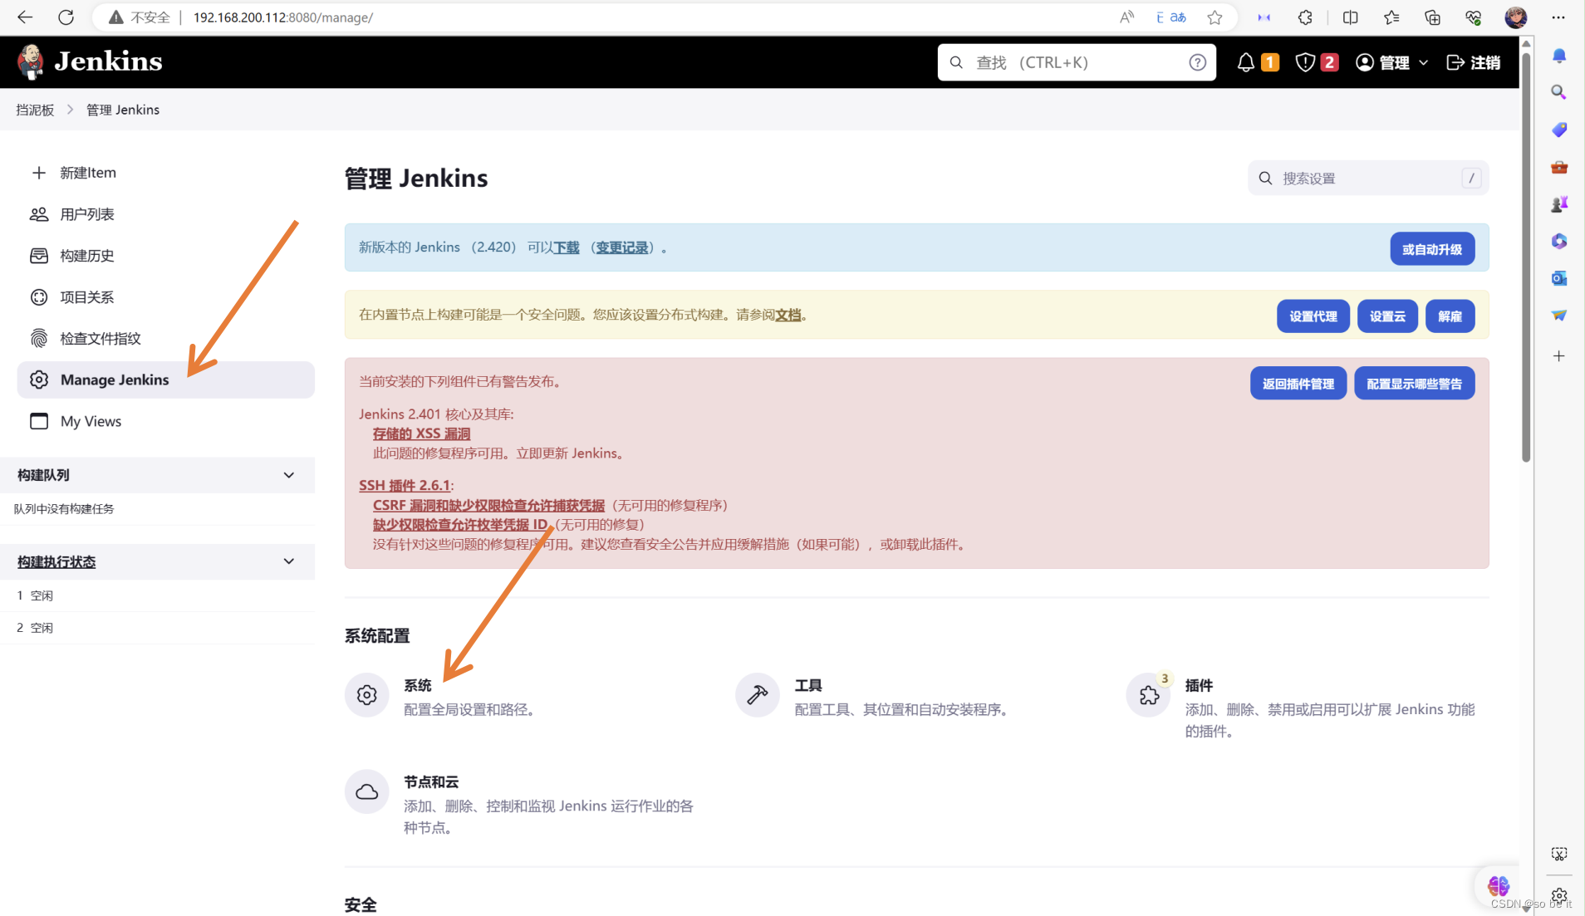Screen dimensions: 1585x916
Task: Open the browser split screen icon
Action: click(1351, 17)
